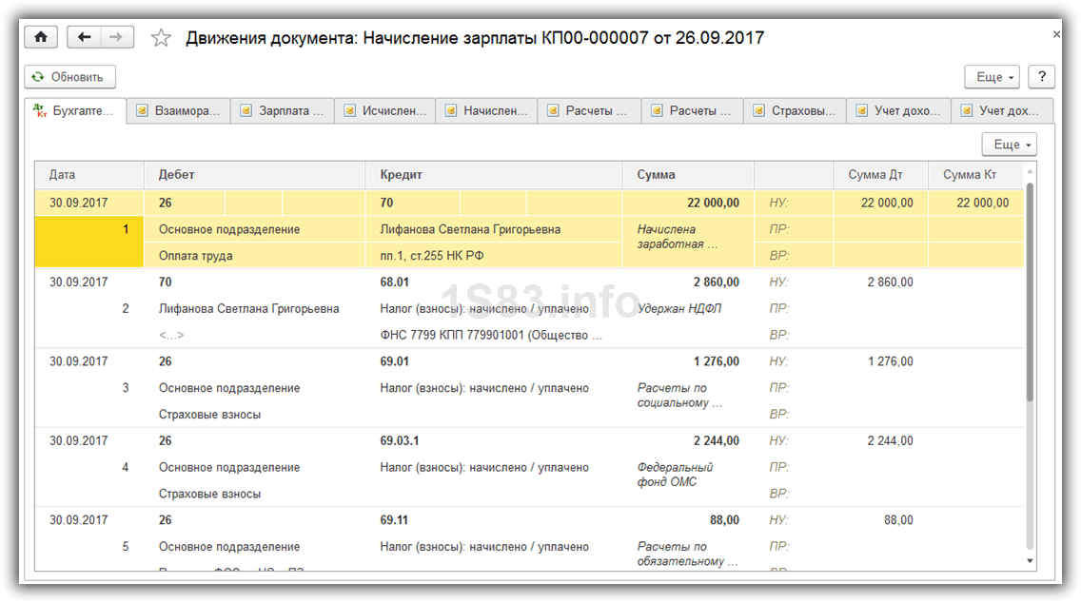Screen dimensions: 1081x603
Task: Click debit account 70 in row 2
Action: pos(165,282)
